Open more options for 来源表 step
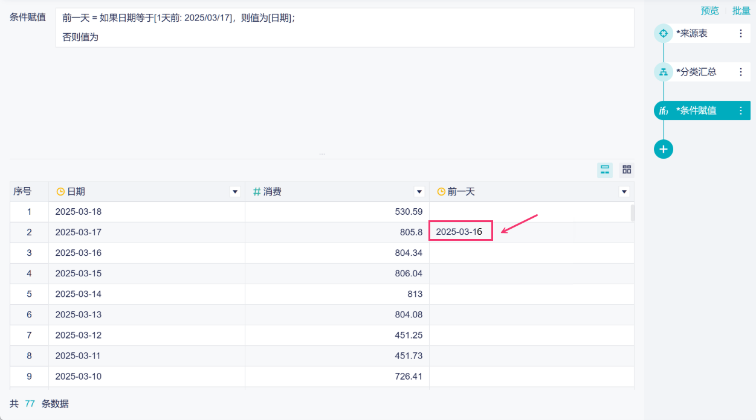756x420 pixels. click(741, 33)
